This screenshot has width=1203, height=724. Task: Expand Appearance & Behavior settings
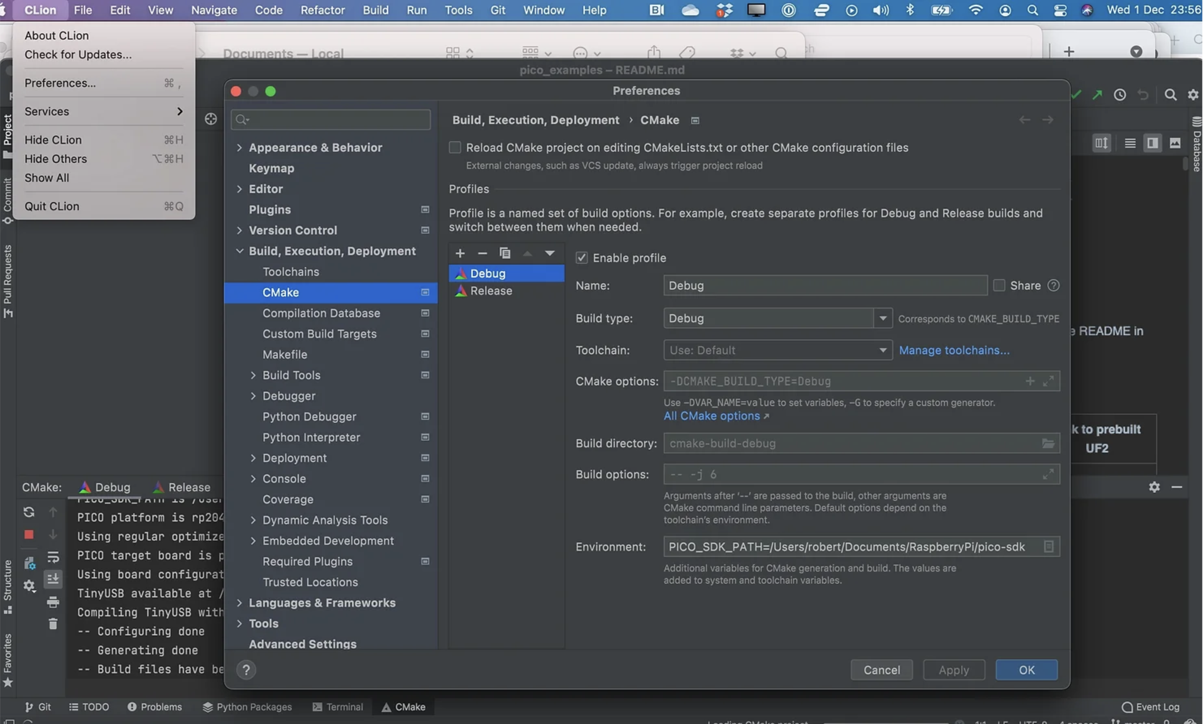tap(239, 147)
